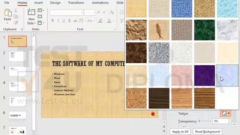Choose the blue Denim texture
The height and width of the screenshot is (135, 240).
(181, 9)
